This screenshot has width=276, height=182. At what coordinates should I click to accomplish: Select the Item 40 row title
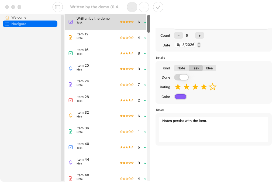click(x=83, y=144)
